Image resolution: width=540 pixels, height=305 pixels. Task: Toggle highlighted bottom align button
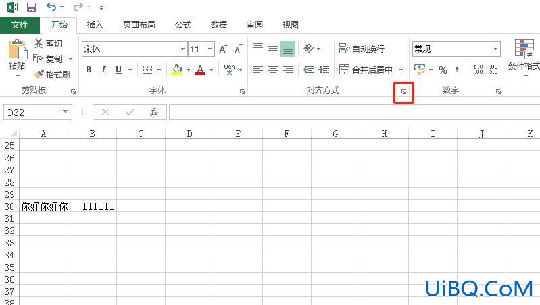[288, 49]
